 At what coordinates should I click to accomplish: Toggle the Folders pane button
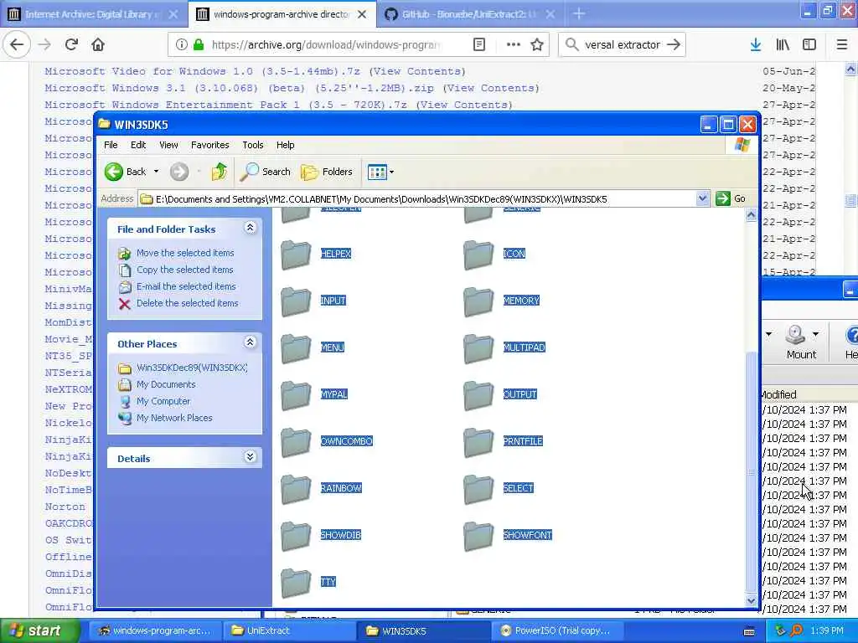point(327,172)
